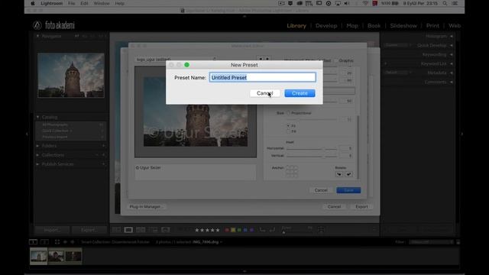The height and width of the screenshot is (275, 489).
Task: Click the Wi-Fi icon in menu bar
Action: click(x=365, y=3)
